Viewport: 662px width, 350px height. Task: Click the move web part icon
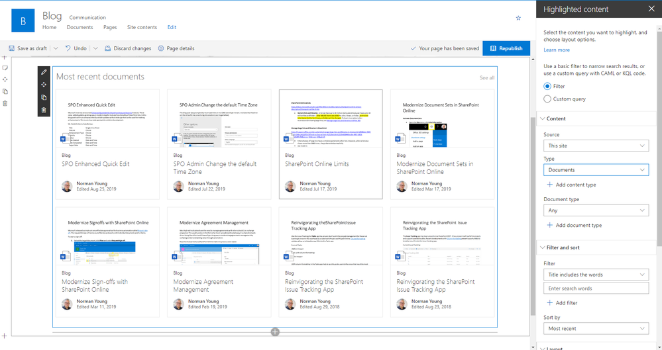tap(44, 85)
